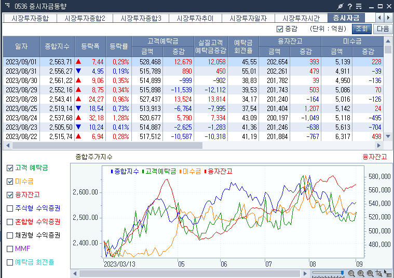Select the cursor area selection icon
This screenshot has width=394, height=278.
[x=388, y=273]
